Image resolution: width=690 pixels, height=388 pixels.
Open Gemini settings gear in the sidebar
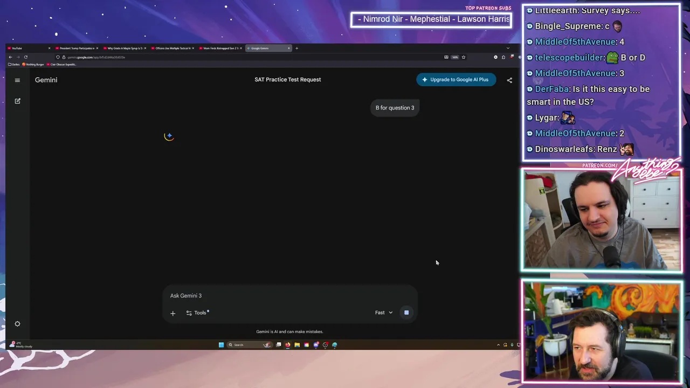tap(17, 324)
